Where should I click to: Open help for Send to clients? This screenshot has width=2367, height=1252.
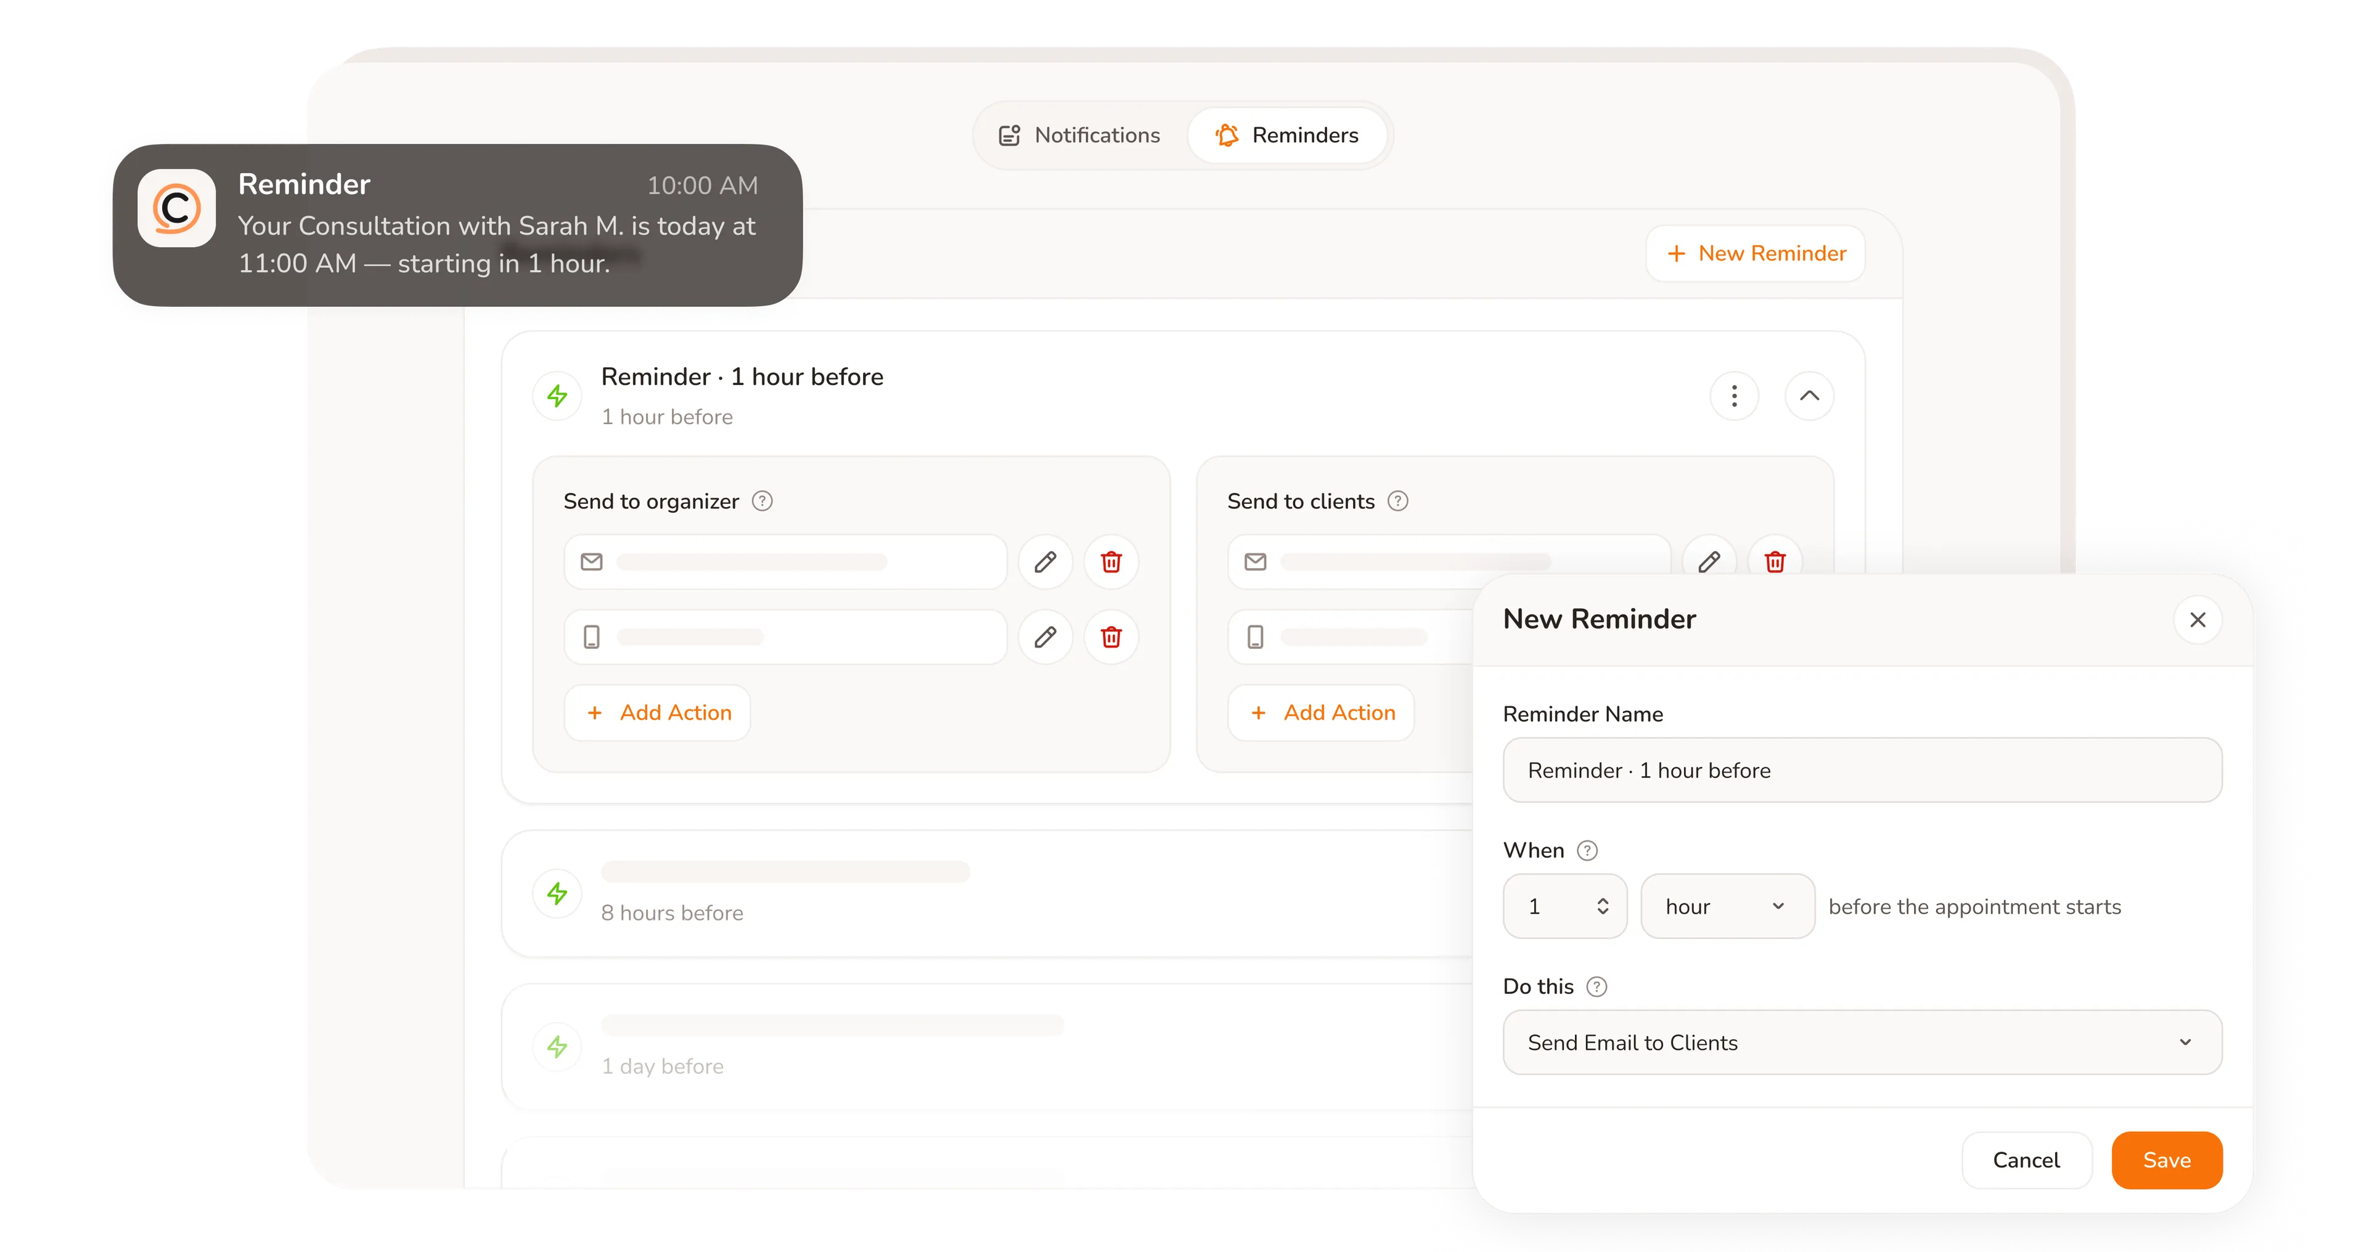click(x=1397, y=501)
